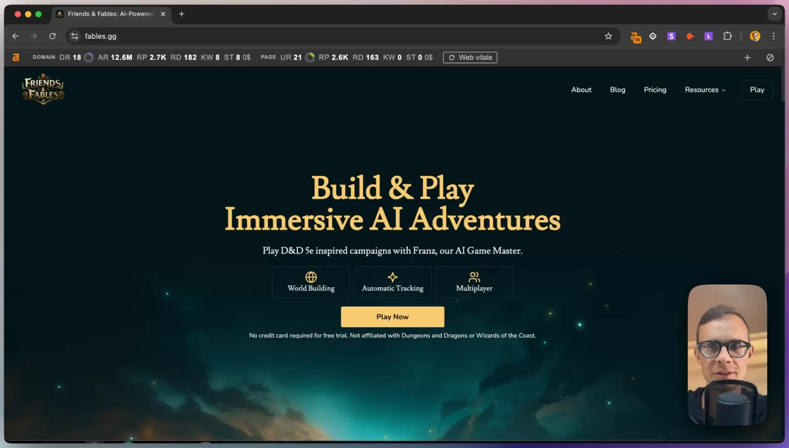Open the tab search chevron dropdown
Viewport: 789px width, 448px height.
pos(774,14)
